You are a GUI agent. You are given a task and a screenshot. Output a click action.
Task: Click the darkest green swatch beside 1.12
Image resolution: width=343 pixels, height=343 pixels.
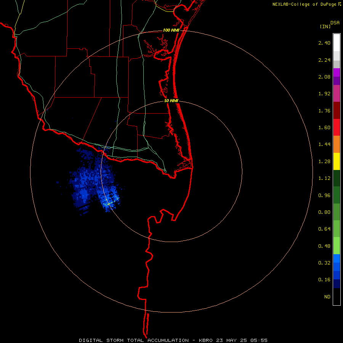point(337,178)
